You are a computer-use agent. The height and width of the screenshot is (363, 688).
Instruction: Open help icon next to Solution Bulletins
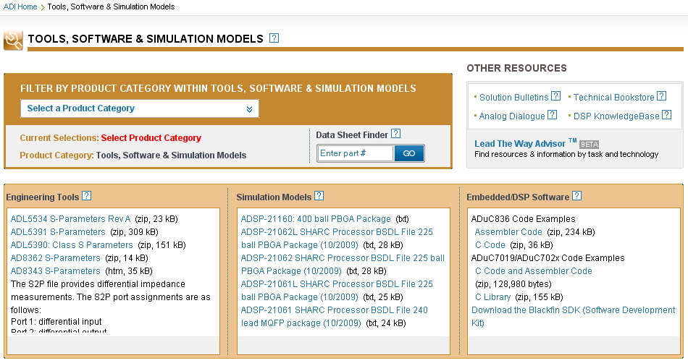click(555, 96)
